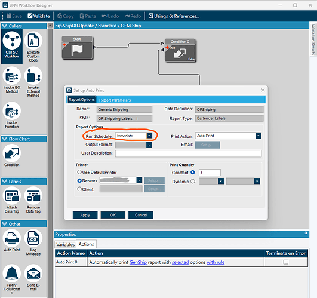The width and height of the screenshot is (317, 298).
Task: Switch to the Report Parameters tab
Action: (115, 100)
